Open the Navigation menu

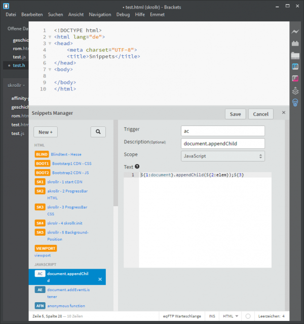point(100,14)
